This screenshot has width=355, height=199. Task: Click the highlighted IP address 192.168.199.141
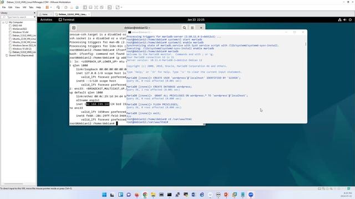click(x=98, y=104)
